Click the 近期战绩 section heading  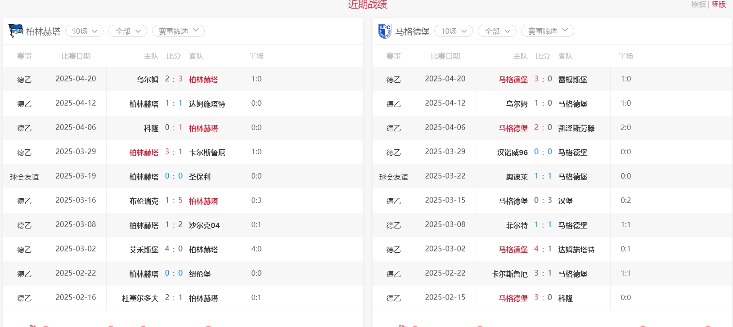(x=367, y=5)
